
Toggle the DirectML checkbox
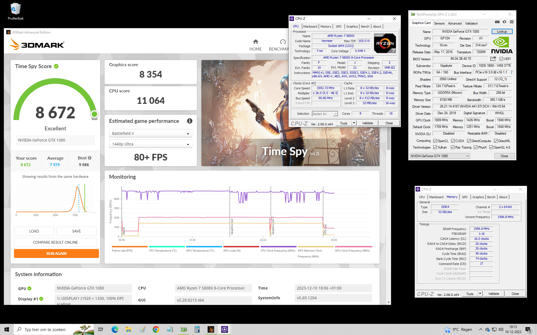tap(496, 141)
